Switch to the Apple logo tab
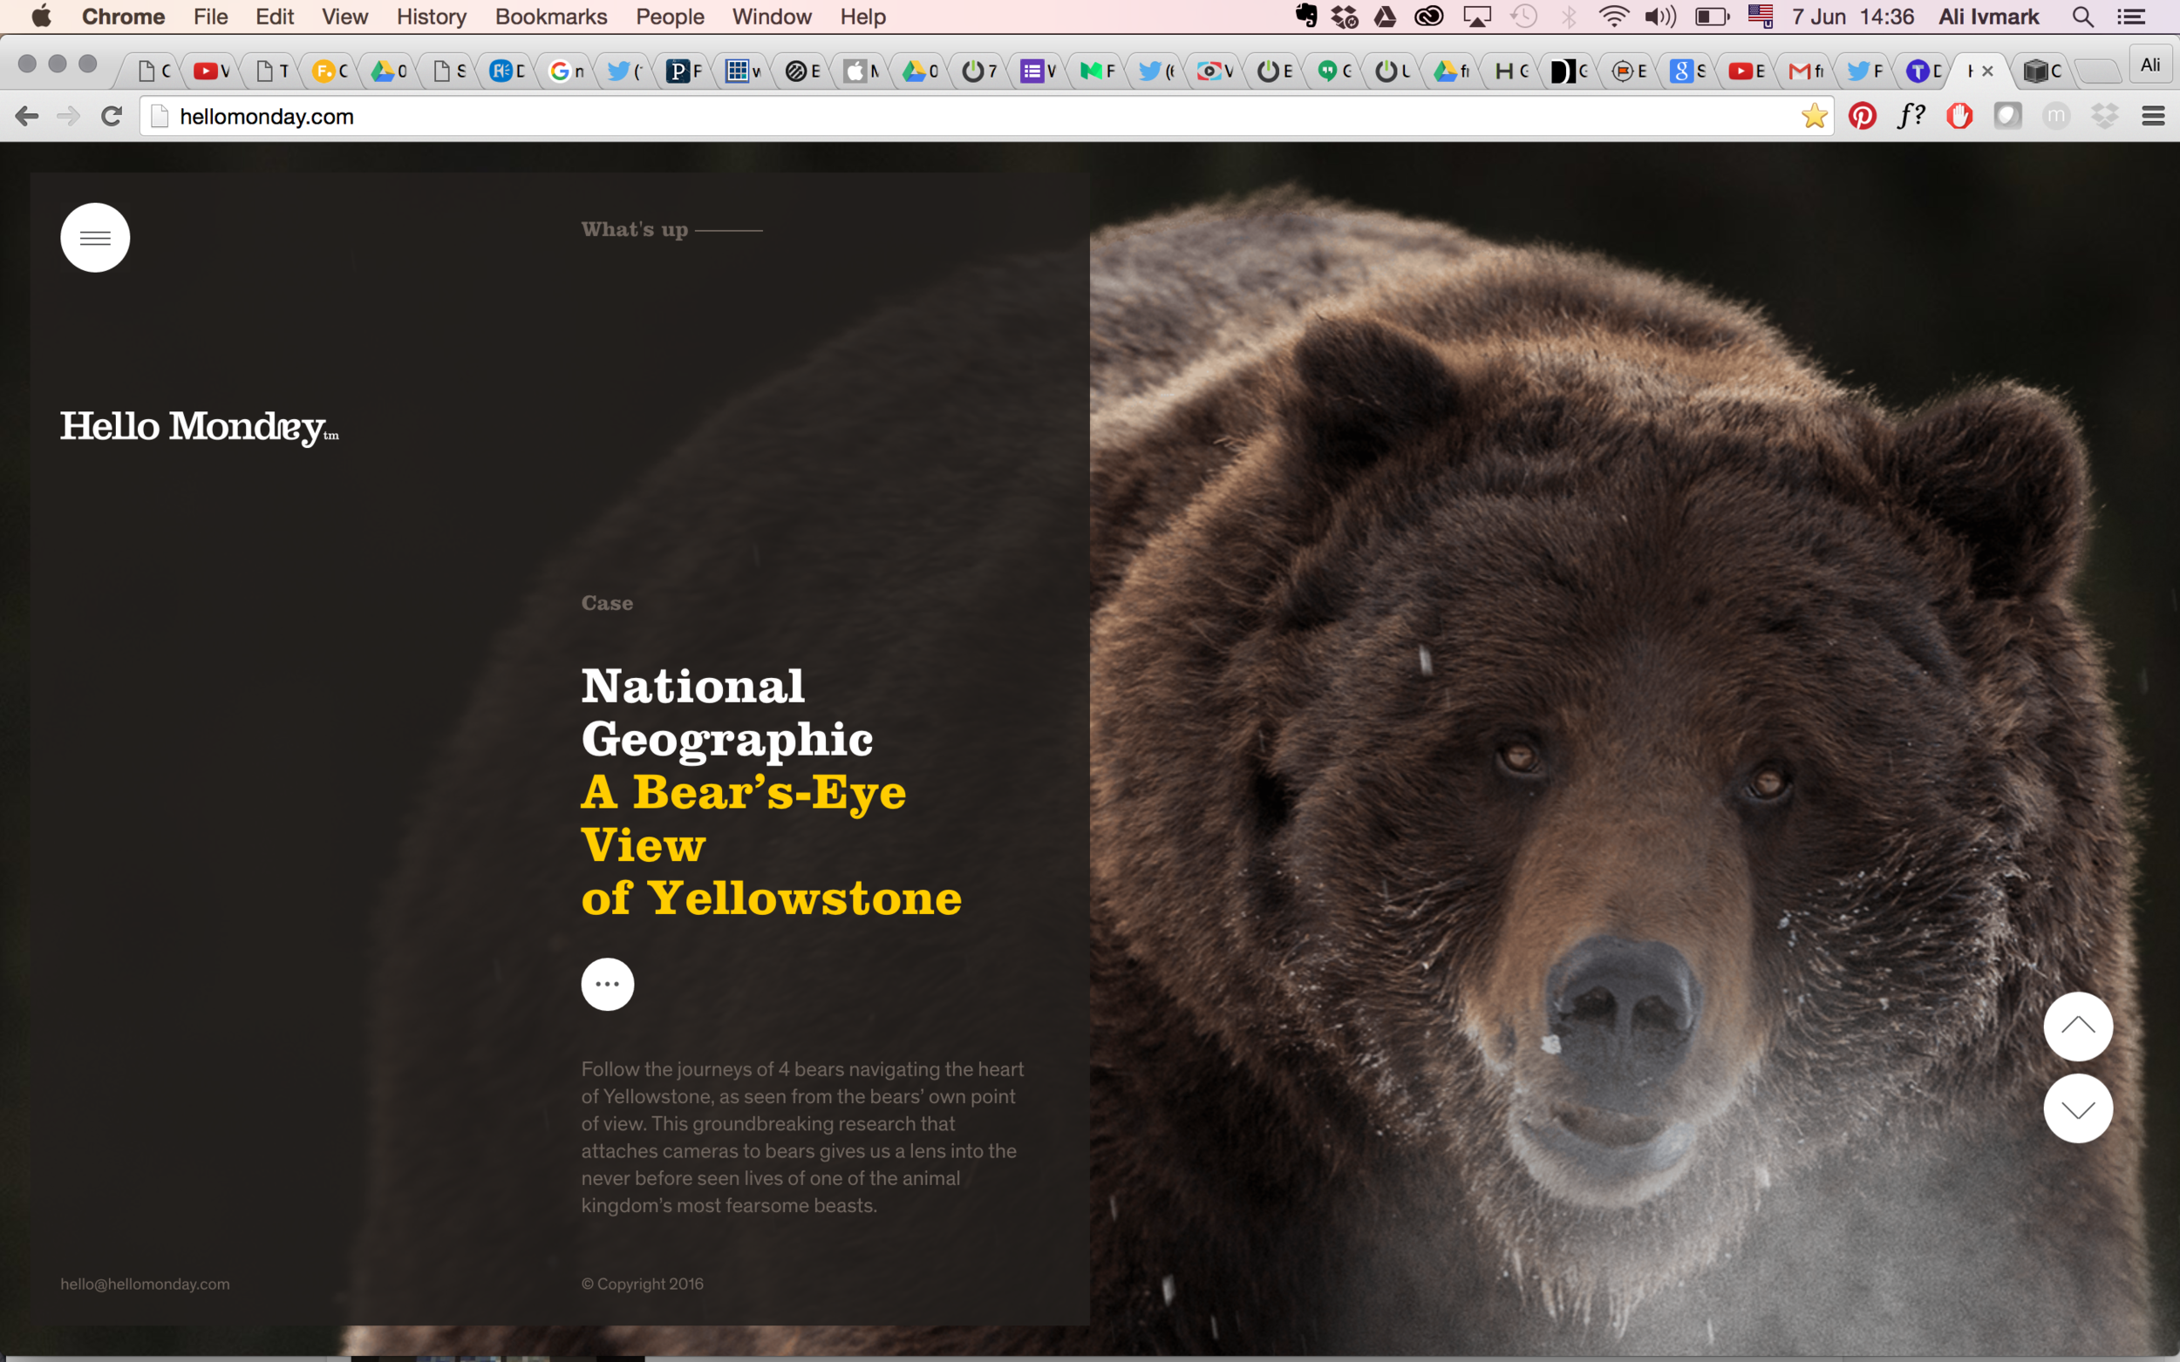Screen dimensions: 2180x1362 [x=862, y=71]
